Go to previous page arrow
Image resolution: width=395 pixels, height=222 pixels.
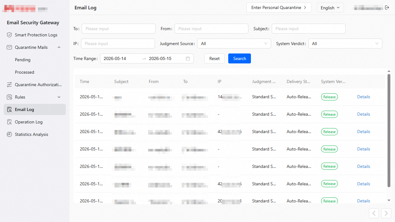374,213
